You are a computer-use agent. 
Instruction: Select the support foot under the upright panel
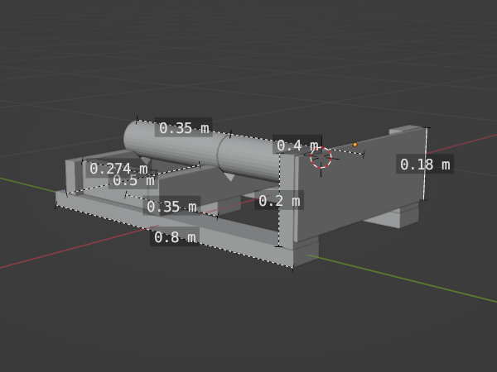391,218
